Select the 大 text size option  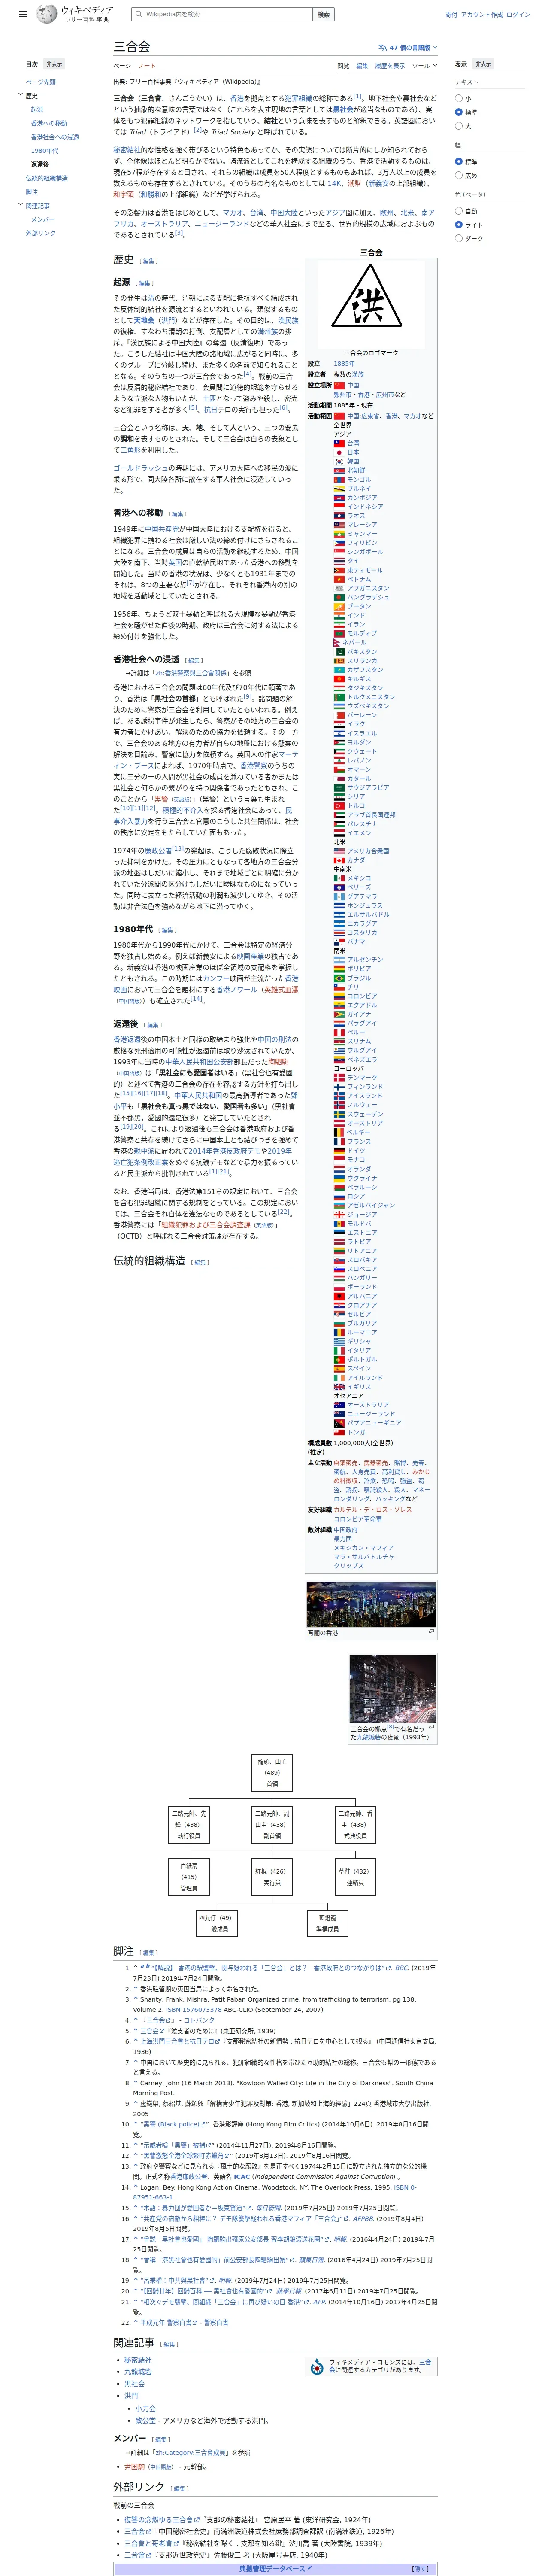tap(459, 126)
